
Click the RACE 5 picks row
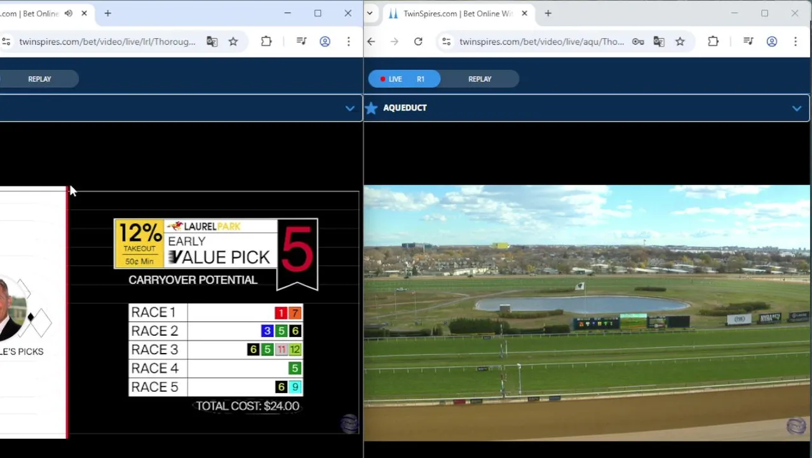pyautogui.click(x=216, y=387)
